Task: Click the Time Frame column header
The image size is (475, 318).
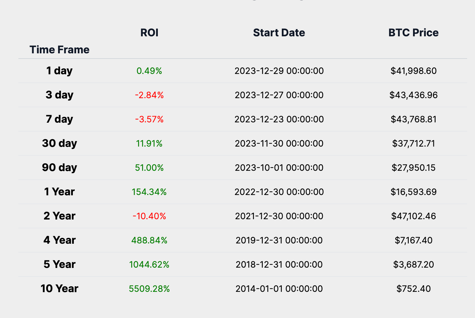Action: click(x=59, y=50)
